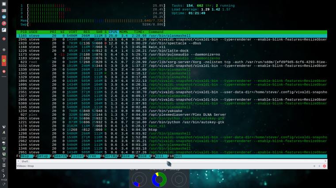Viewport: 336px width, 188px height.
Task: Open the application launcher at dock top
Action: point(4,4)
